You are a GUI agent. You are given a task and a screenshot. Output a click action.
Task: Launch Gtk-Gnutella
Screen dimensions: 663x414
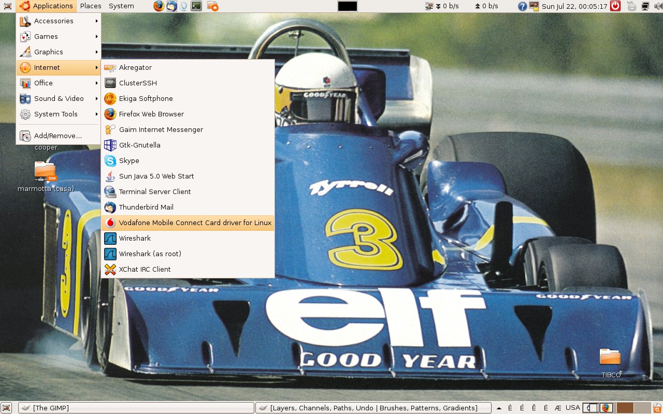(188, 145)
